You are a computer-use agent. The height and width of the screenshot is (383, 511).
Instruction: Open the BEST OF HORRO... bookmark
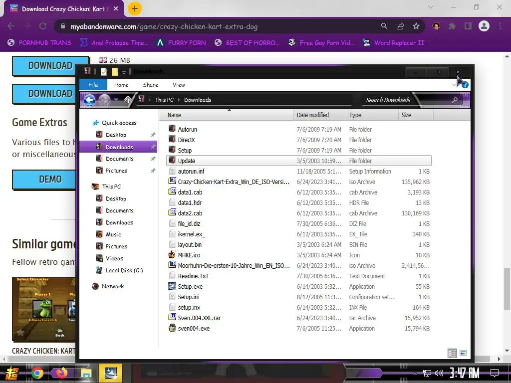[247, 43]
